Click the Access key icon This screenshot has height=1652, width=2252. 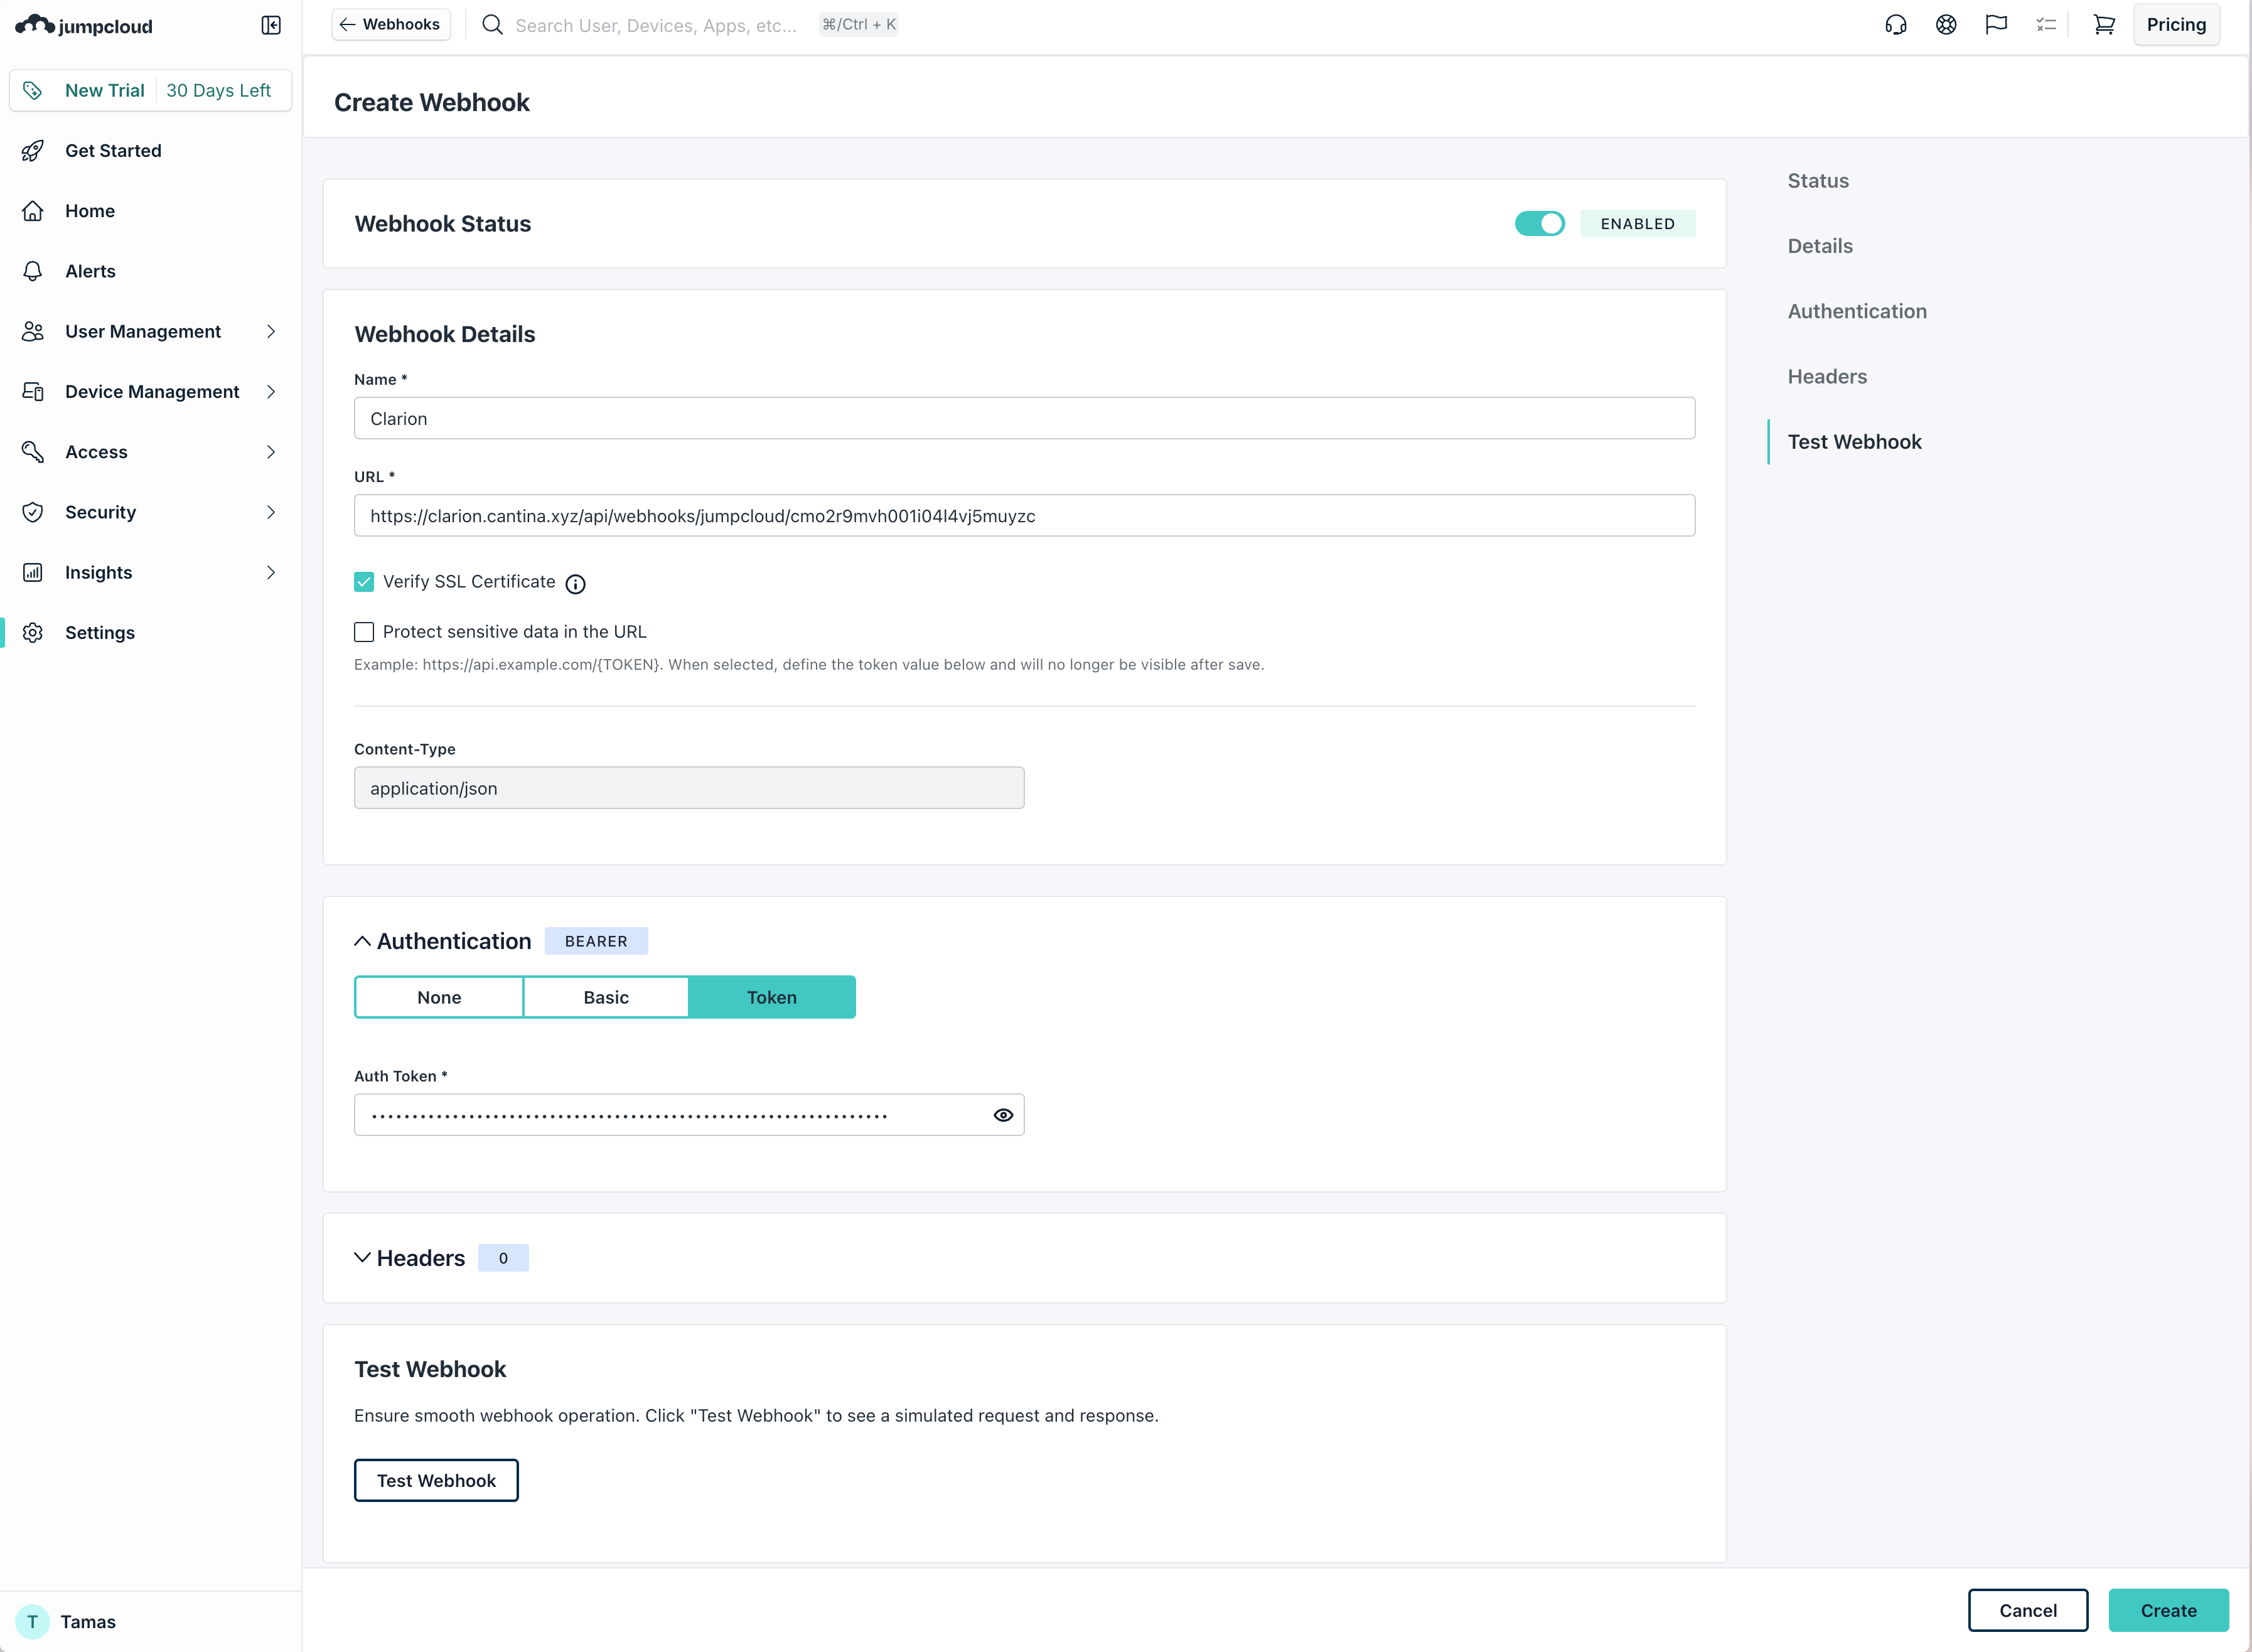tap(33, 452)
